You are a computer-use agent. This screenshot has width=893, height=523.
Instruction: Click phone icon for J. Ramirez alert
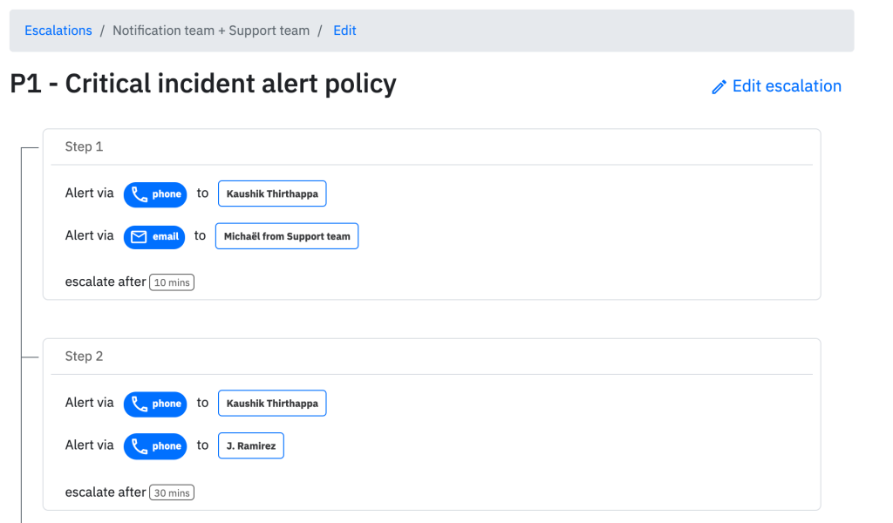pyautogui.click(x=140, y=446)
